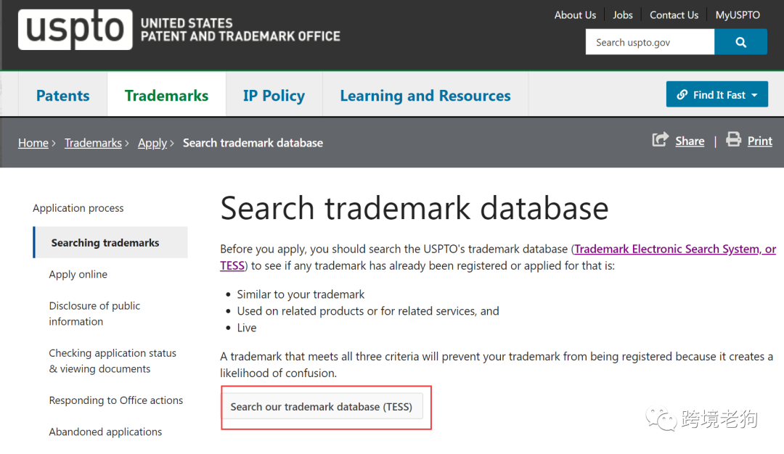Open the Apply breadcrumb link
Screen dimensions: 784x454
tap(152, 143)
